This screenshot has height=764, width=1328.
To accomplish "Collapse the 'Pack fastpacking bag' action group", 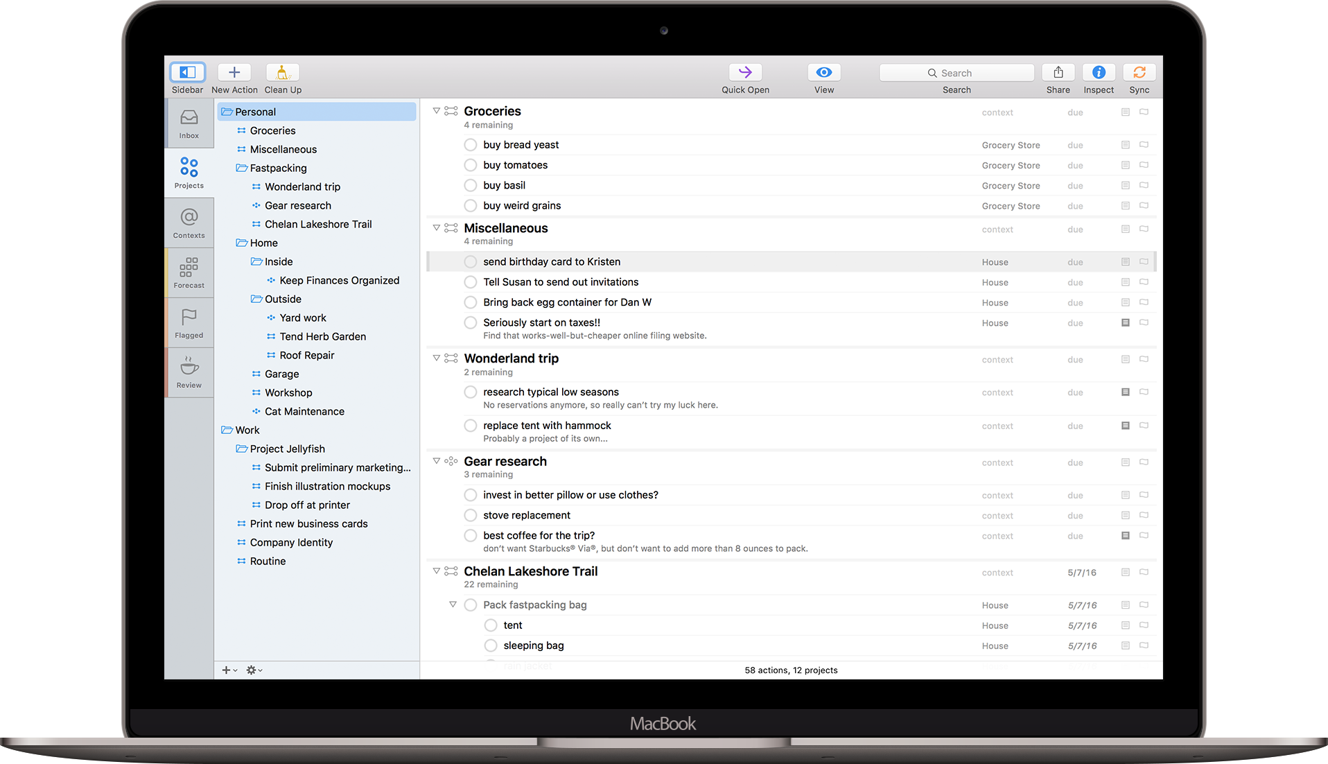I will coord(453,605).
